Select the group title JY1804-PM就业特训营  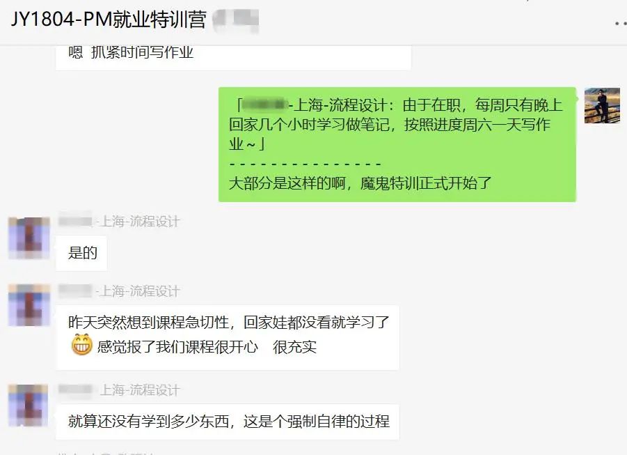109,20
